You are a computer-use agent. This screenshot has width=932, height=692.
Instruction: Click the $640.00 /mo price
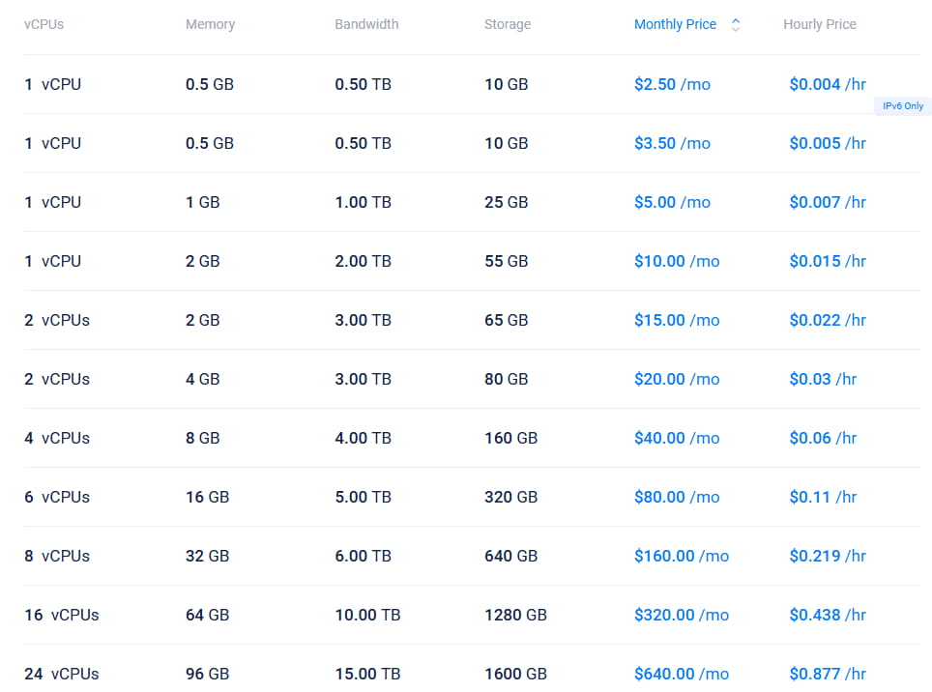(x=681, y=674)
